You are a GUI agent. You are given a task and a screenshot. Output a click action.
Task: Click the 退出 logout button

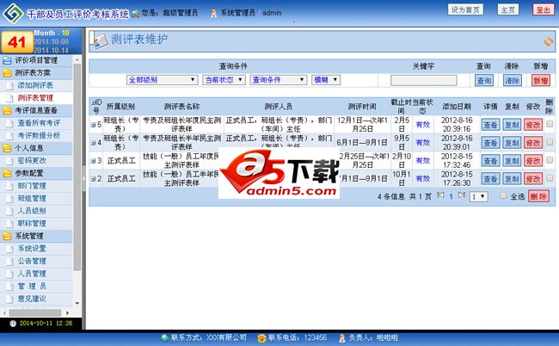click(x=544, y=9)
